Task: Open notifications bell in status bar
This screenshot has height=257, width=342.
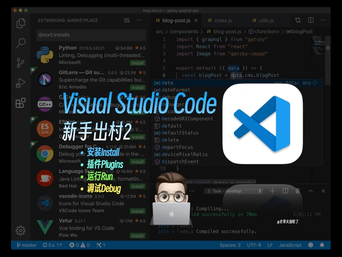Action: tap(322, 245)
